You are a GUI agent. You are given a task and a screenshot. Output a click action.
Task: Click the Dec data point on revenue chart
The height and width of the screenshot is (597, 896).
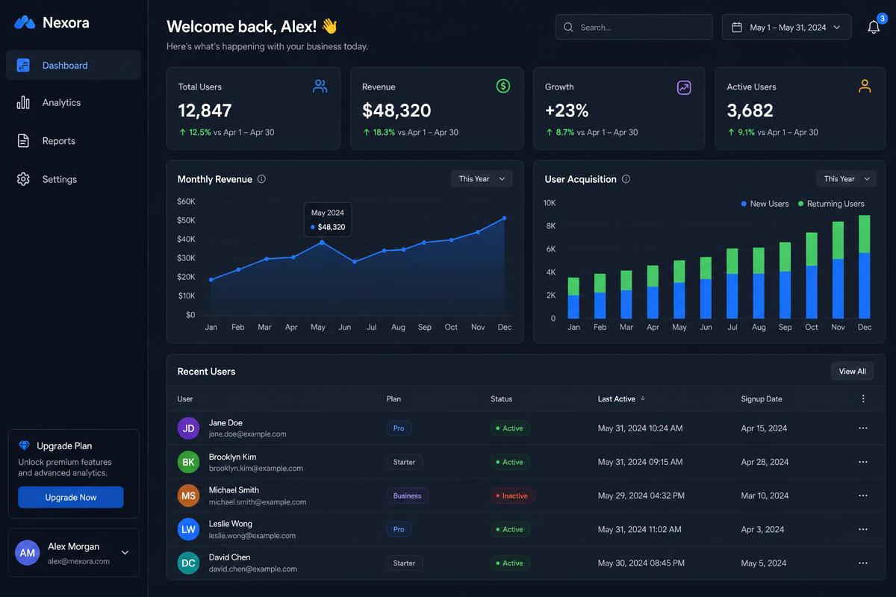click(504, 219)
